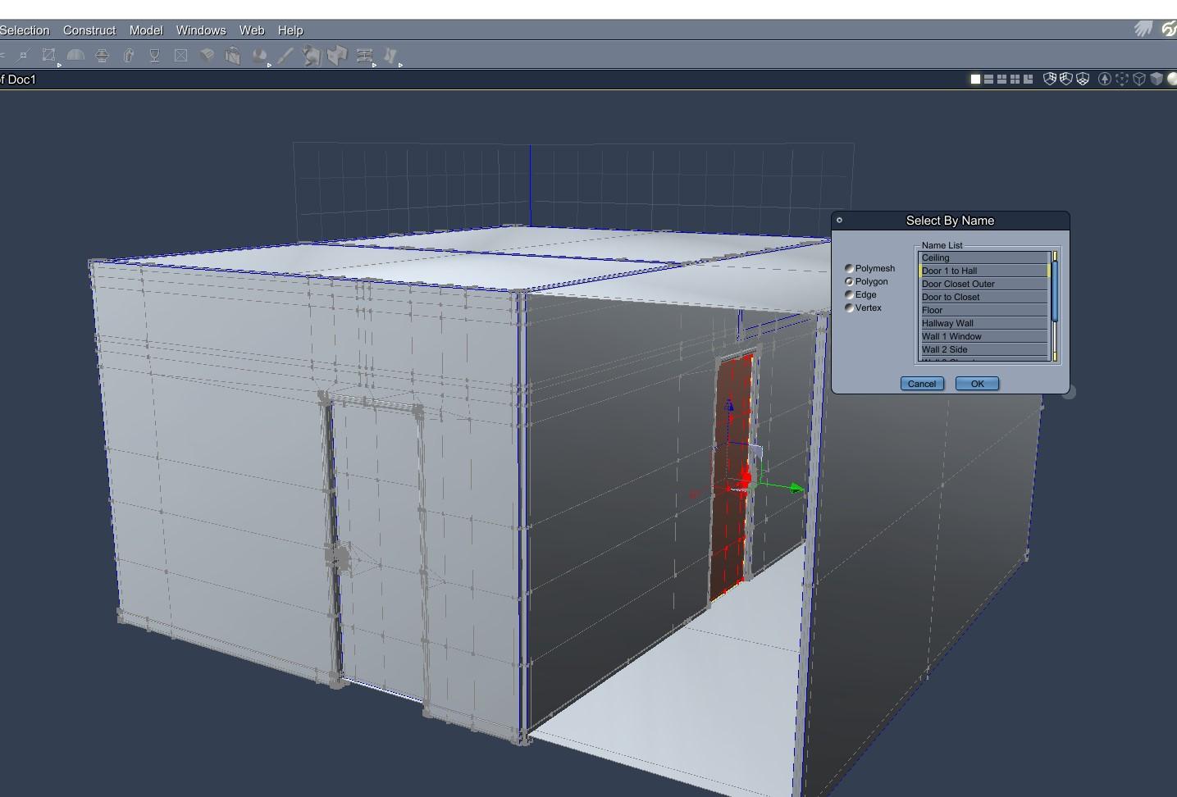This screenshot has height=797, width=1177.
Task: Open the Web menu
Action: (252, 30)
